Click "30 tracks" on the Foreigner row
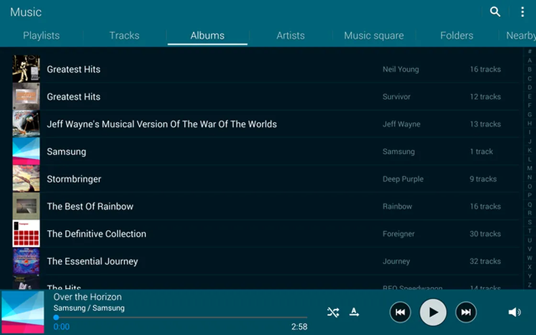This screenshot has width=536, height=335. click(x=485, y=234)
